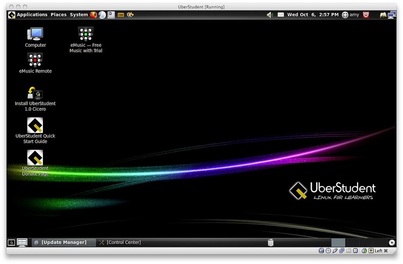Restore the Update Manager taskbar window

point(64,242)
